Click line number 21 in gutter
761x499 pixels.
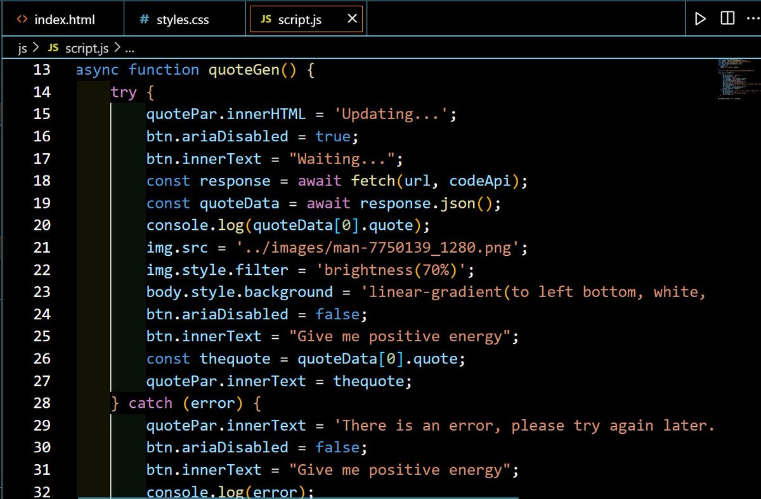pos(42,247)
